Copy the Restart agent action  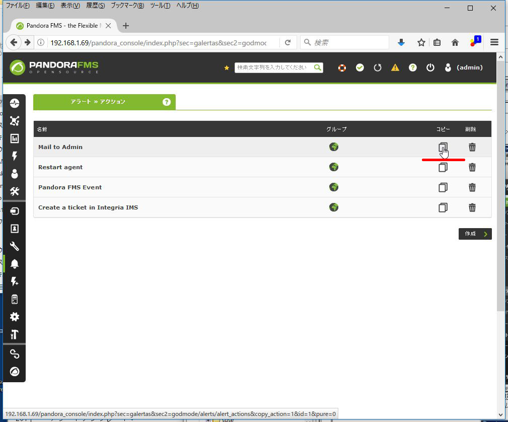click(x=443, y=167)
